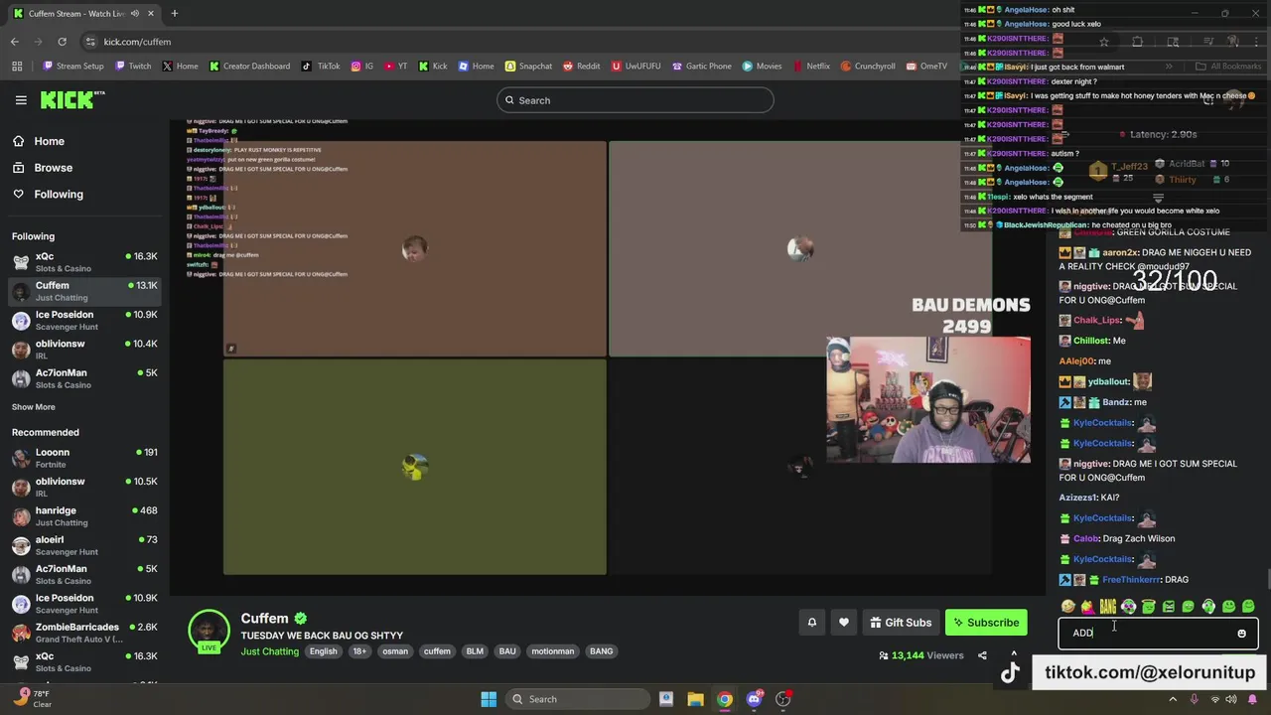Open the Netflix bookmark
The image size is (1271, 715).
(x=810, y=67)
